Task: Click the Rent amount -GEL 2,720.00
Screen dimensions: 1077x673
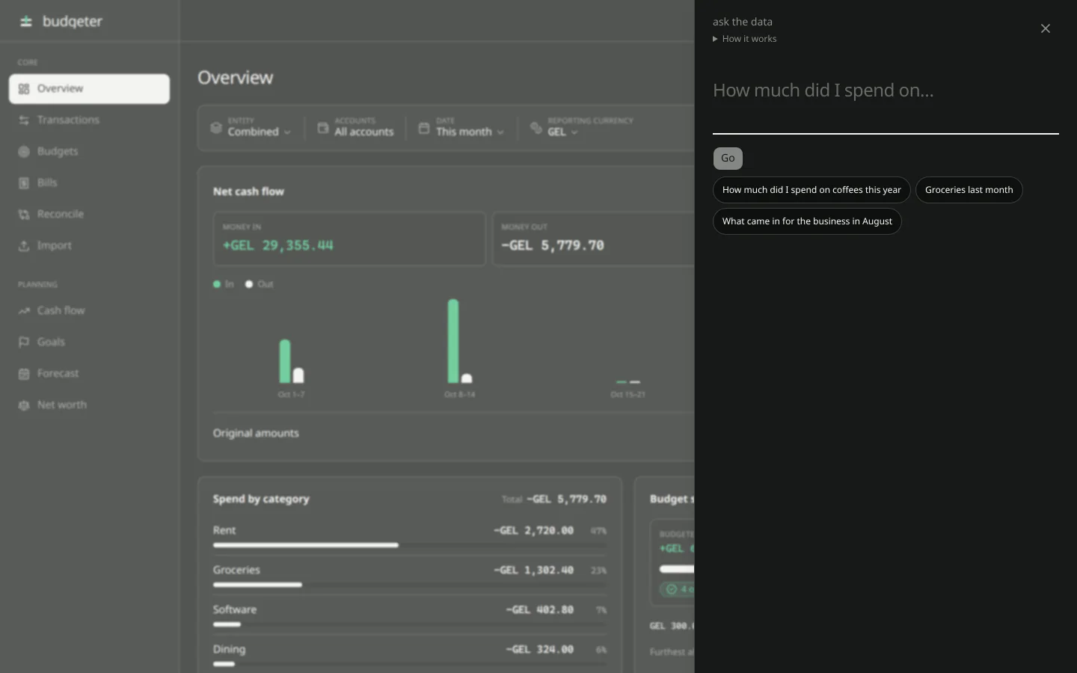Action: [x=534, y=531]
